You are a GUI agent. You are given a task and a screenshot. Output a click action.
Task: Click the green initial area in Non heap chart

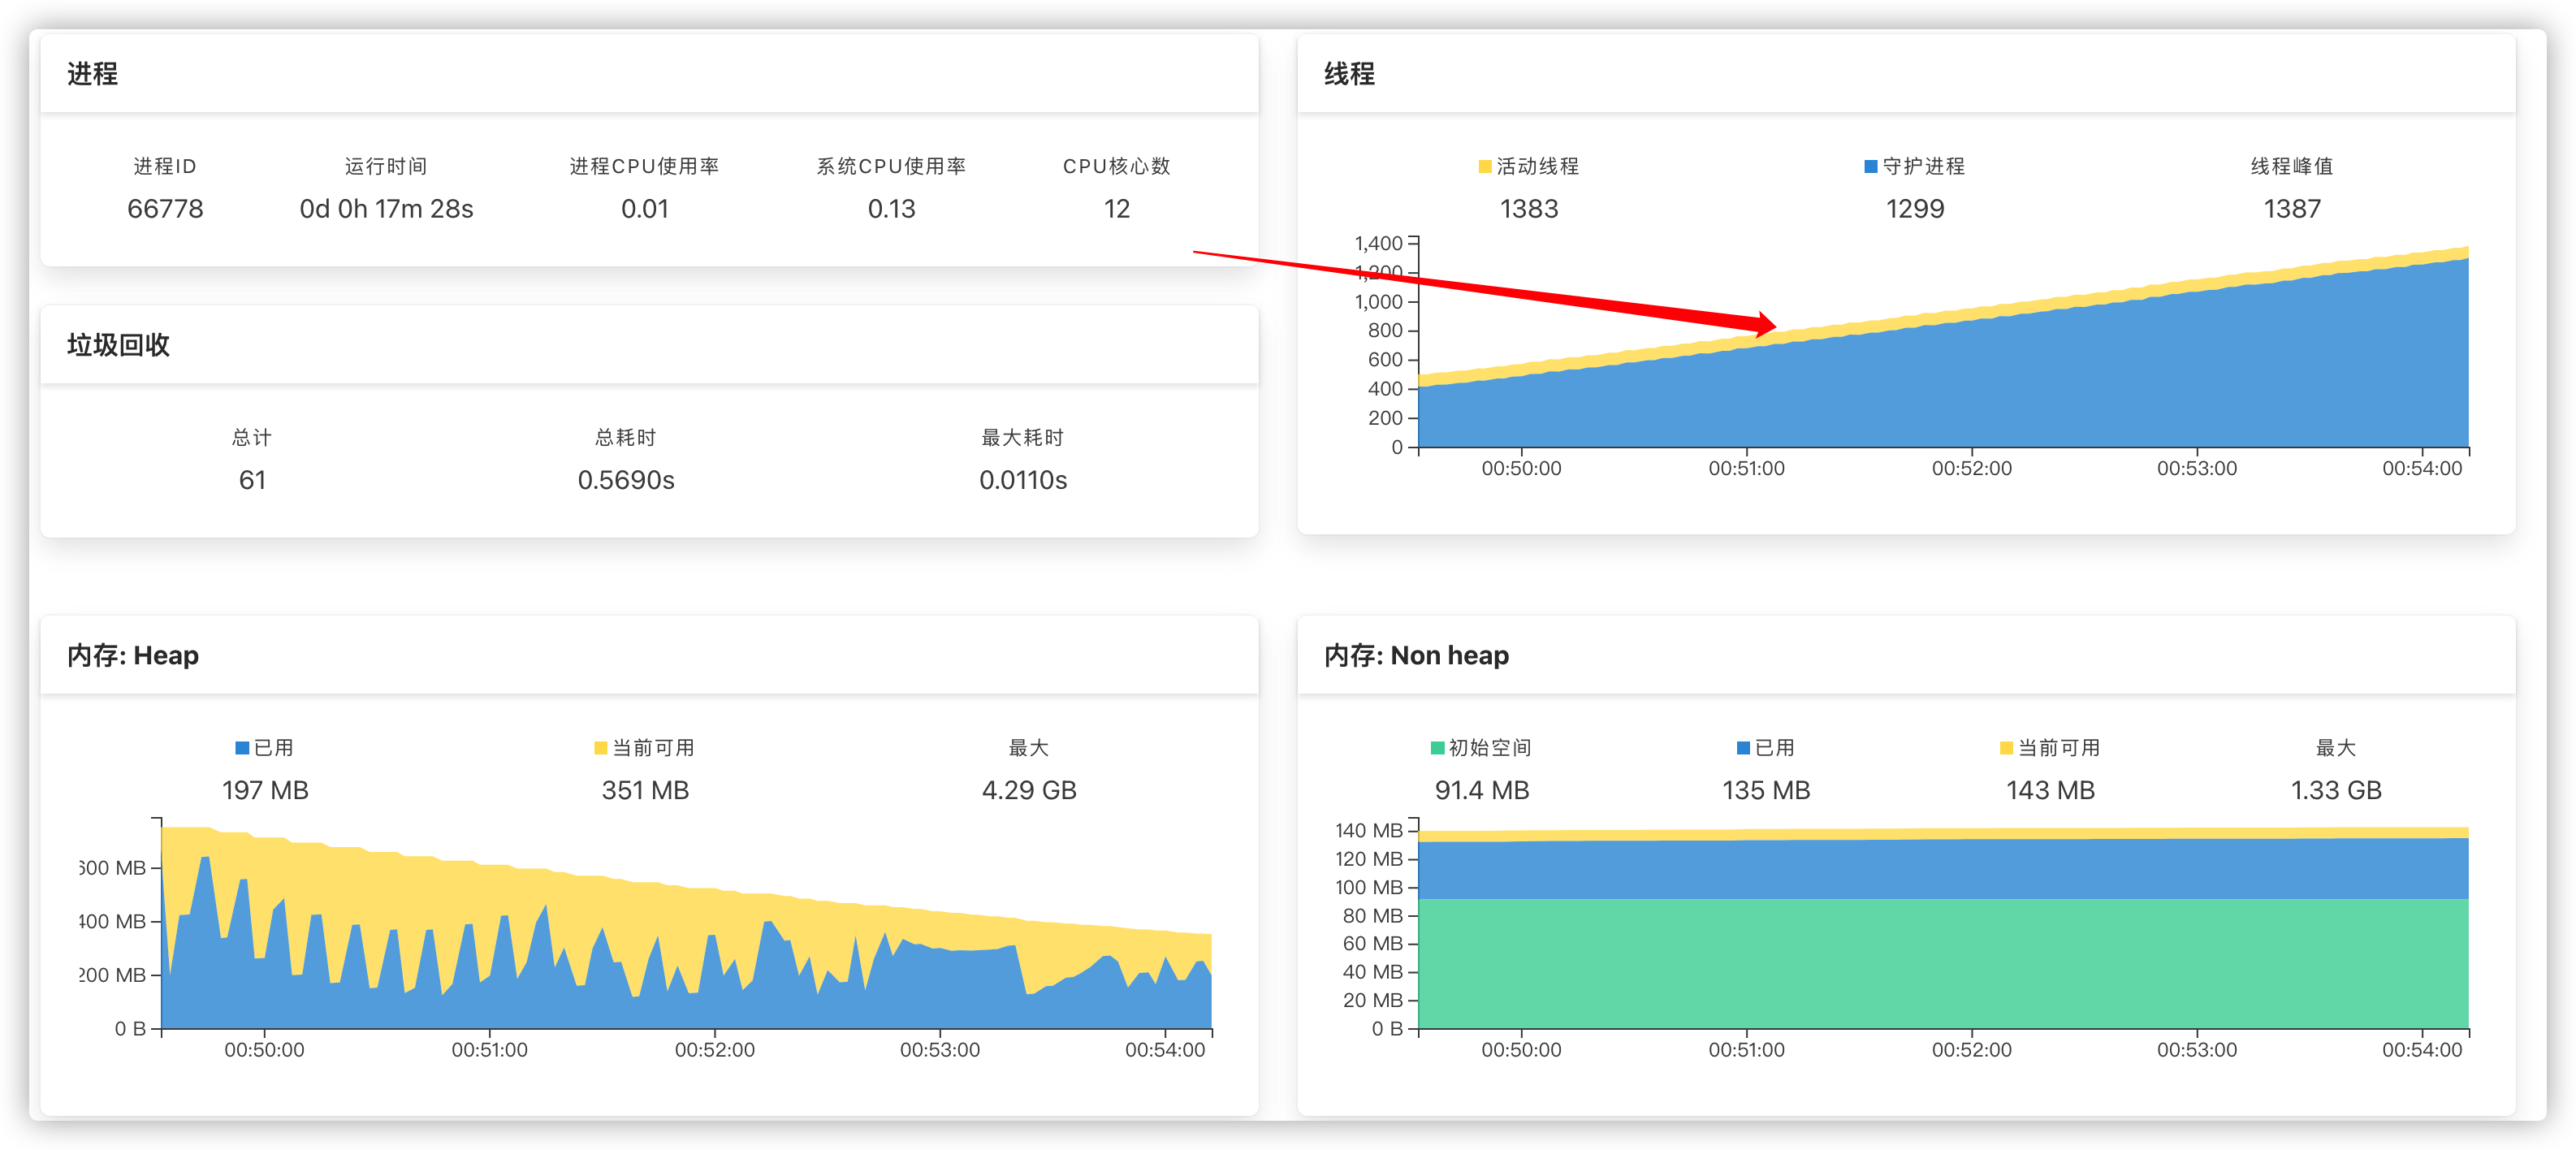[1943, 963]
